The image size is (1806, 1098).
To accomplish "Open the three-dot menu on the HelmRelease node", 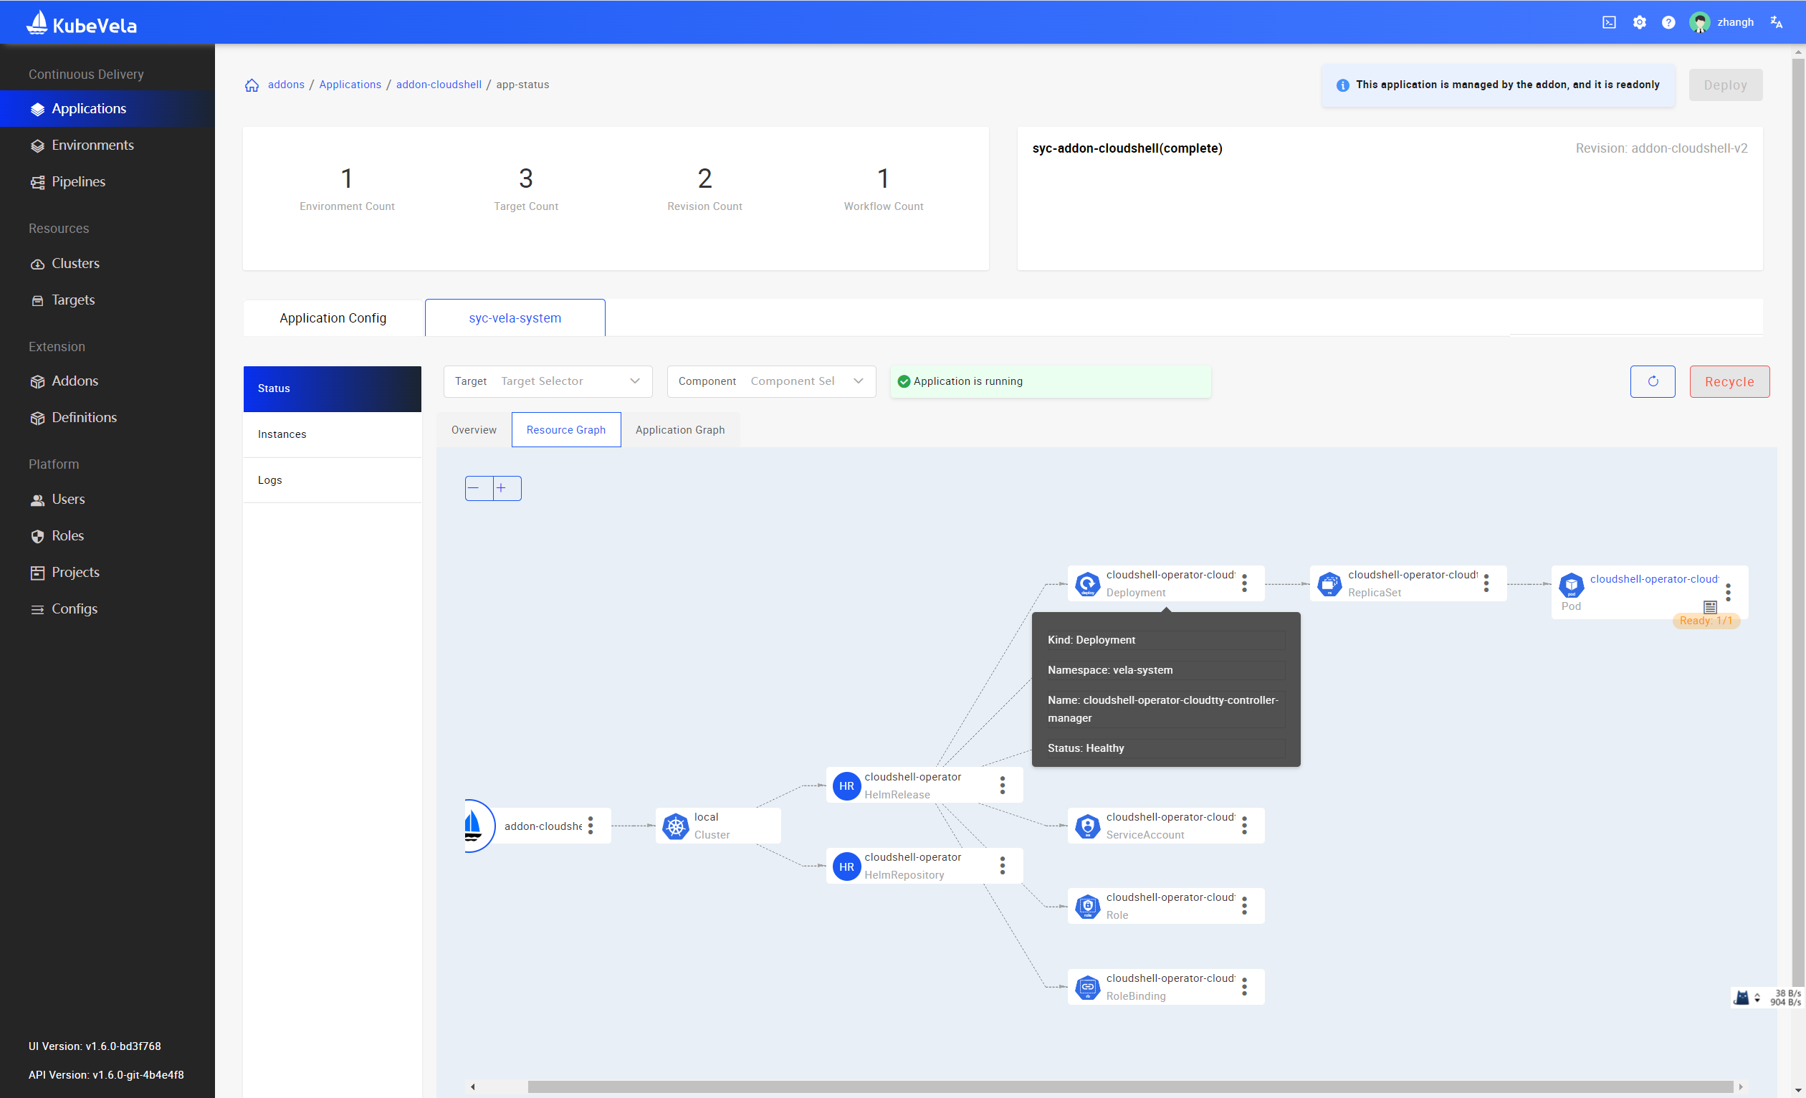I will tap(1002, 785).
